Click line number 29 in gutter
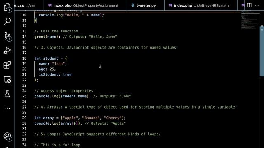Image resolution: width=264 pixels, height=148 pixels. 24,118
